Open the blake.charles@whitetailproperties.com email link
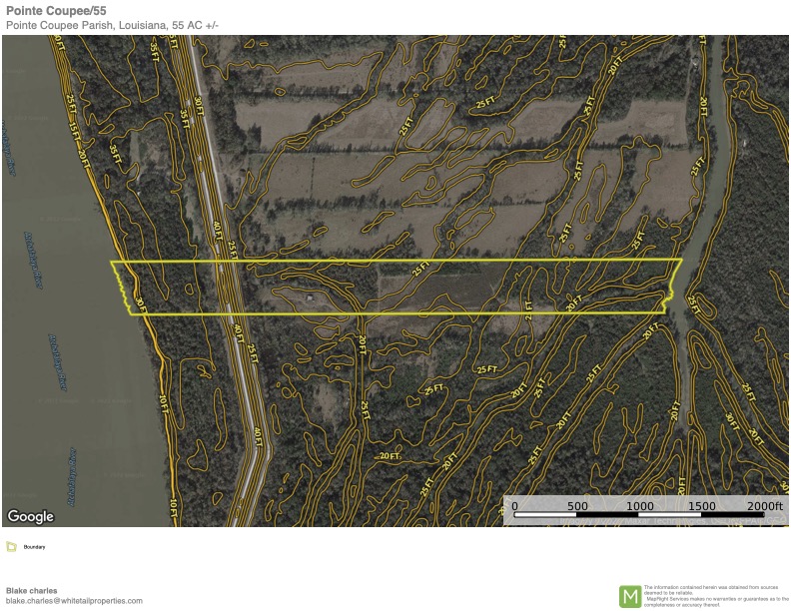 coord(74,601)
